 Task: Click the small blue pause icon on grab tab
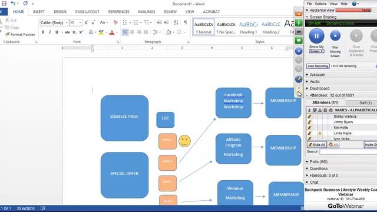click(299, 51)
